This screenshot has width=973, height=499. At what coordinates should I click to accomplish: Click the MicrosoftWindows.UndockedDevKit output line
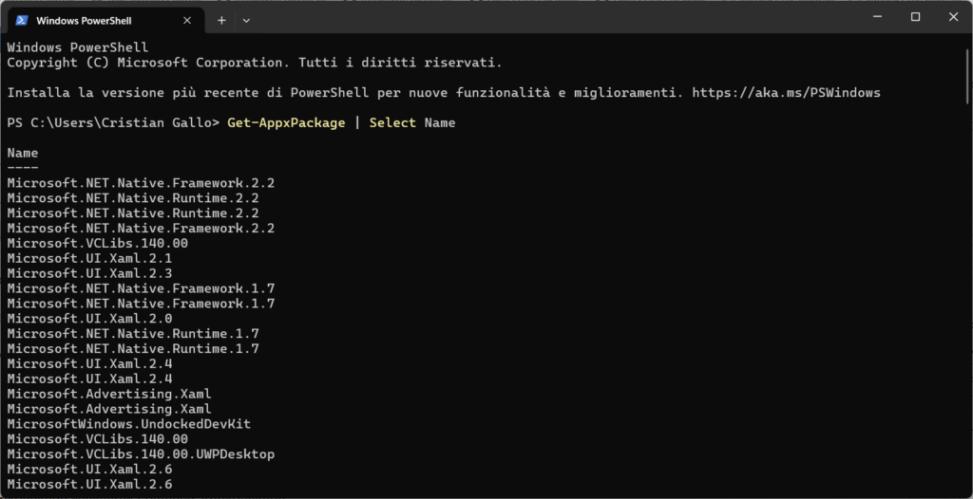point(128,424)
